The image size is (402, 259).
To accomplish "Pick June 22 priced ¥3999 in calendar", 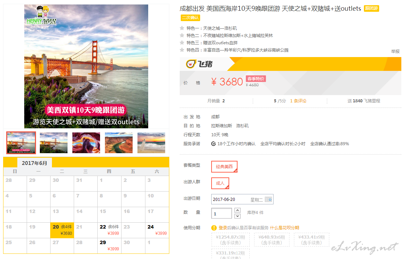I will tap(109, 230).
